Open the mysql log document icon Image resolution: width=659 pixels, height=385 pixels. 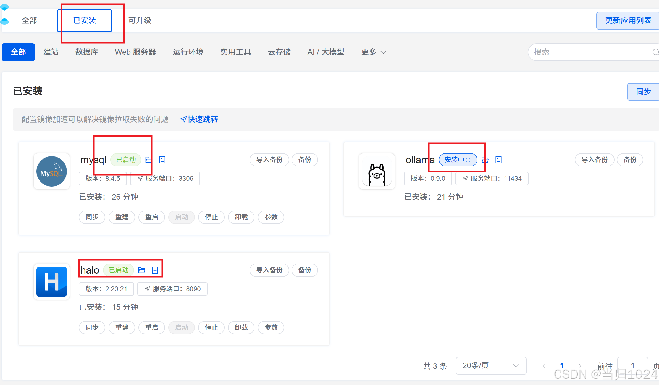[x=162, y=160]
